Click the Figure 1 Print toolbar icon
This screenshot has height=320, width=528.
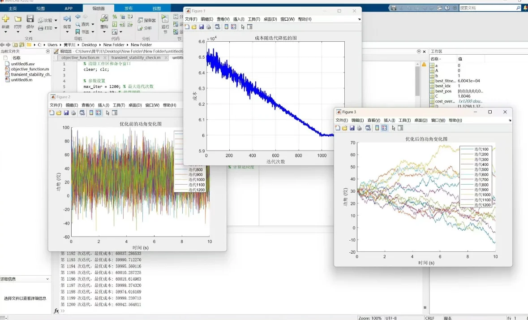[x=208, y=27]
